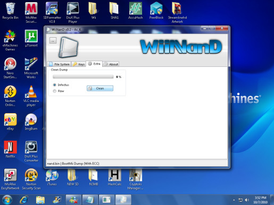Image resolution: width=274 pixels, height=205 pixels.
Task: Open eMachines Games icon
Action: pos(10,40)
